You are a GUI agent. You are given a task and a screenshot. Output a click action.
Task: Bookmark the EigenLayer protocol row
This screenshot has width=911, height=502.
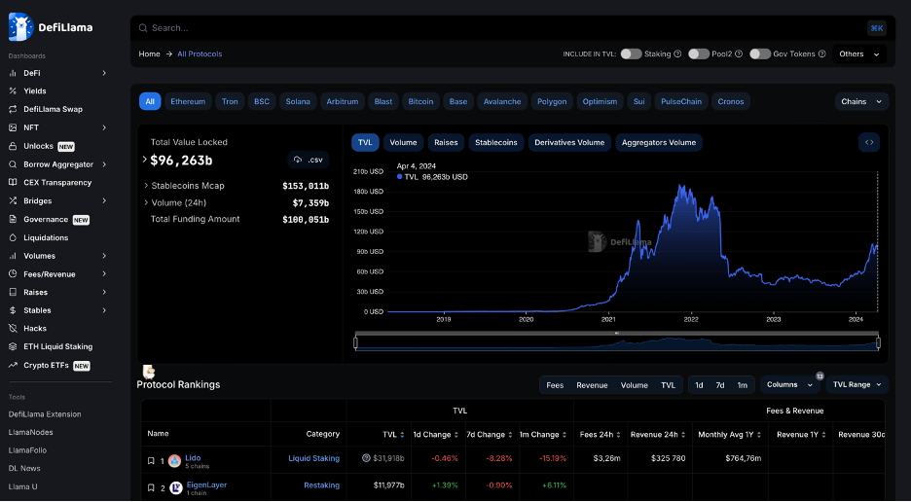[151, 488]
